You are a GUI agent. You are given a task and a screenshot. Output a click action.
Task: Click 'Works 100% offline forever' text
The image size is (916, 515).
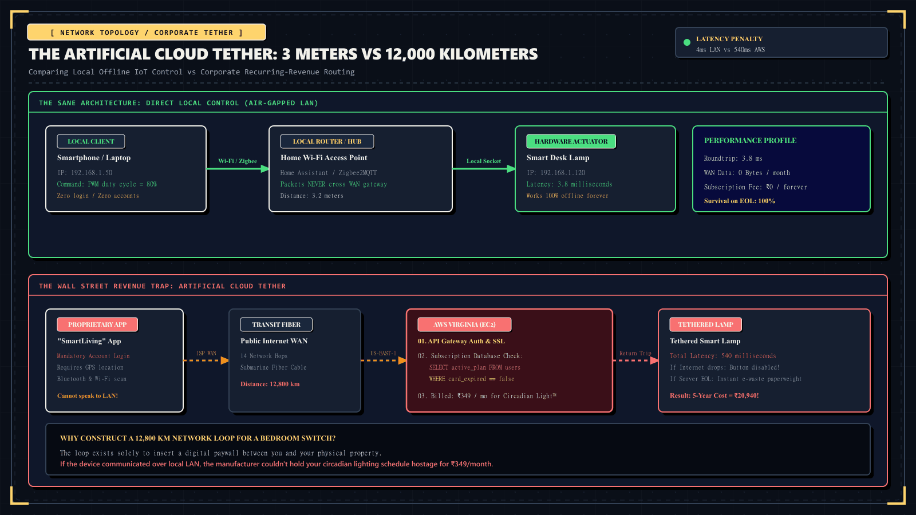567,196
